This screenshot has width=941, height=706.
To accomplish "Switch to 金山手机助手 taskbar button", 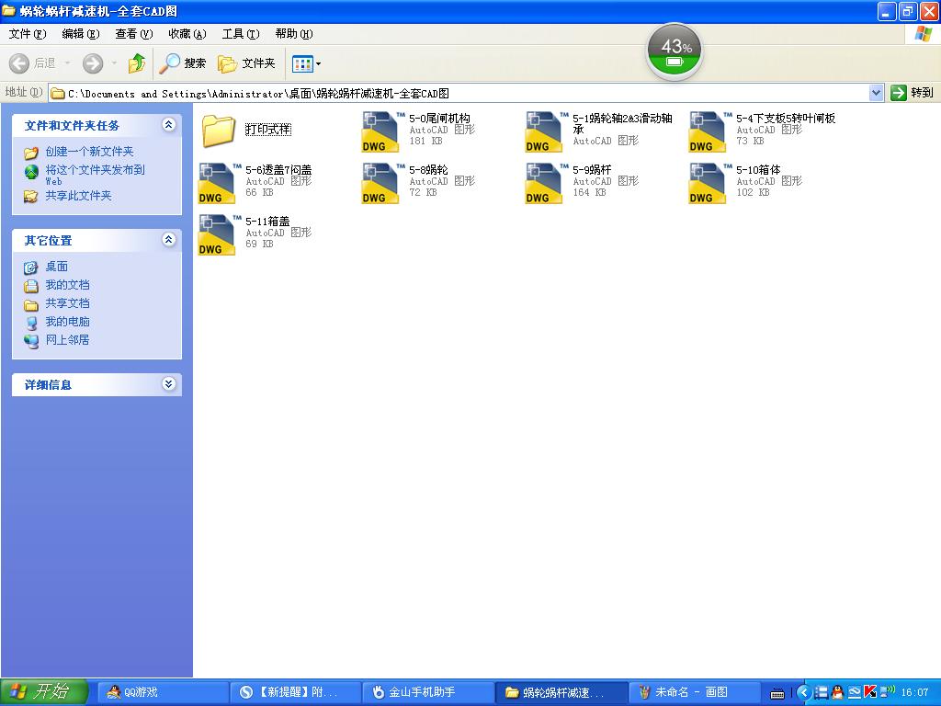I will 428,692.
